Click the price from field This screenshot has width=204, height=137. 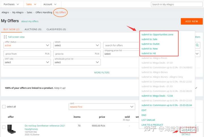pyautogui.click(x=27, y=54)
